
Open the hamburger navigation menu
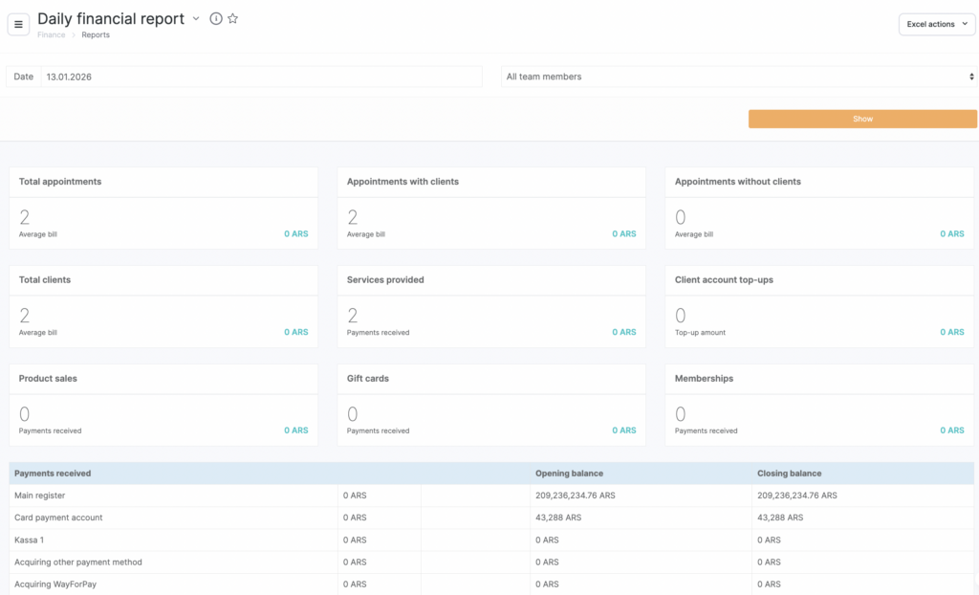click(x=18, y=24)
